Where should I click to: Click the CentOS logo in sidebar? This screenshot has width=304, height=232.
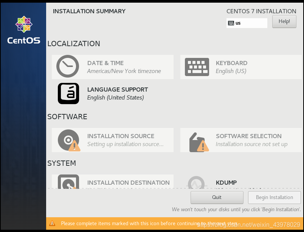point(24,30)
